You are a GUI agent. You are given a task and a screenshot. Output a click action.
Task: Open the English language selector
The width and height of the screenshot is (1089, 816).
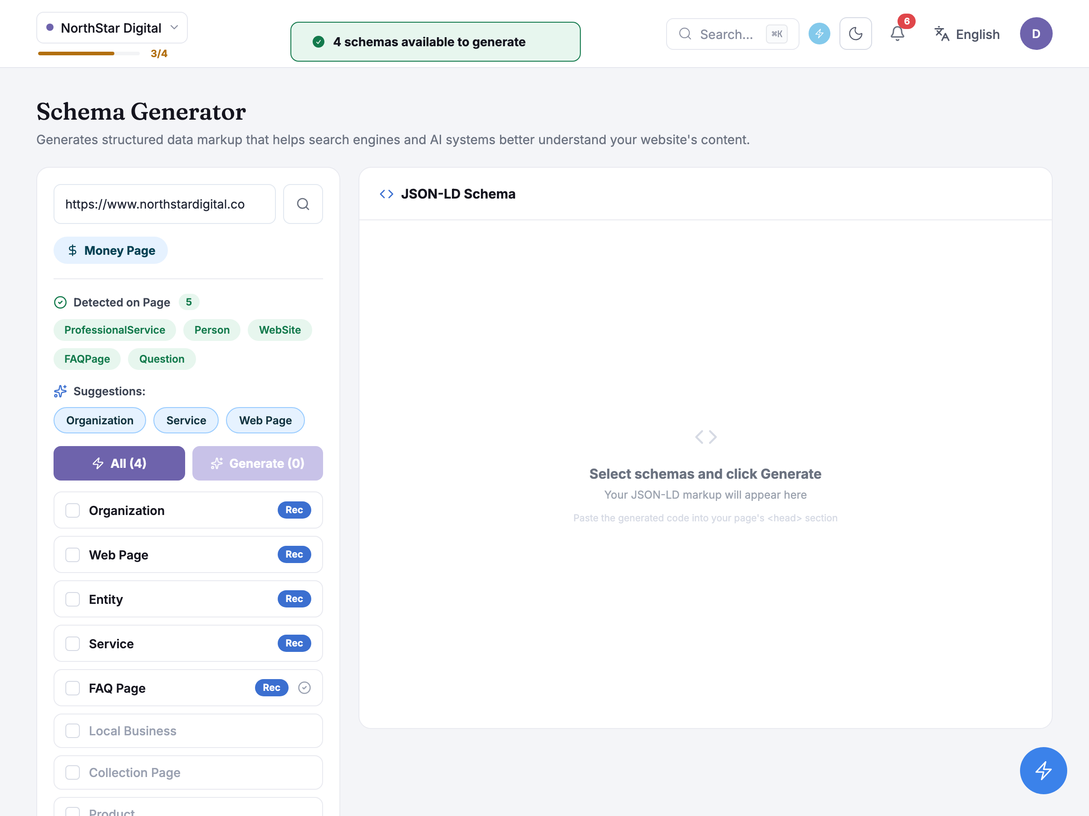967,34
